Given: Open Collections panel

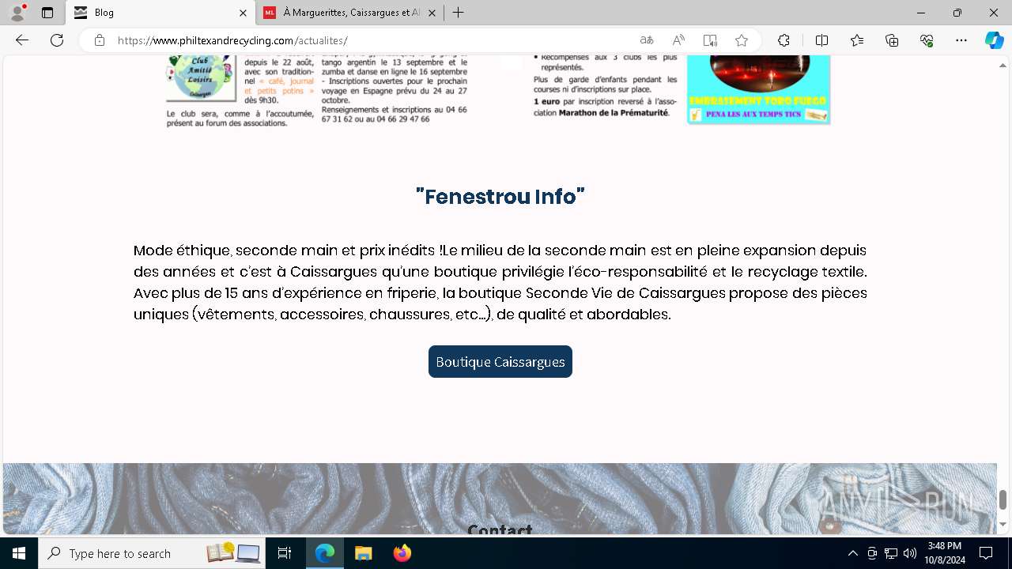Looking at the screenshot, I should point(892,40).
